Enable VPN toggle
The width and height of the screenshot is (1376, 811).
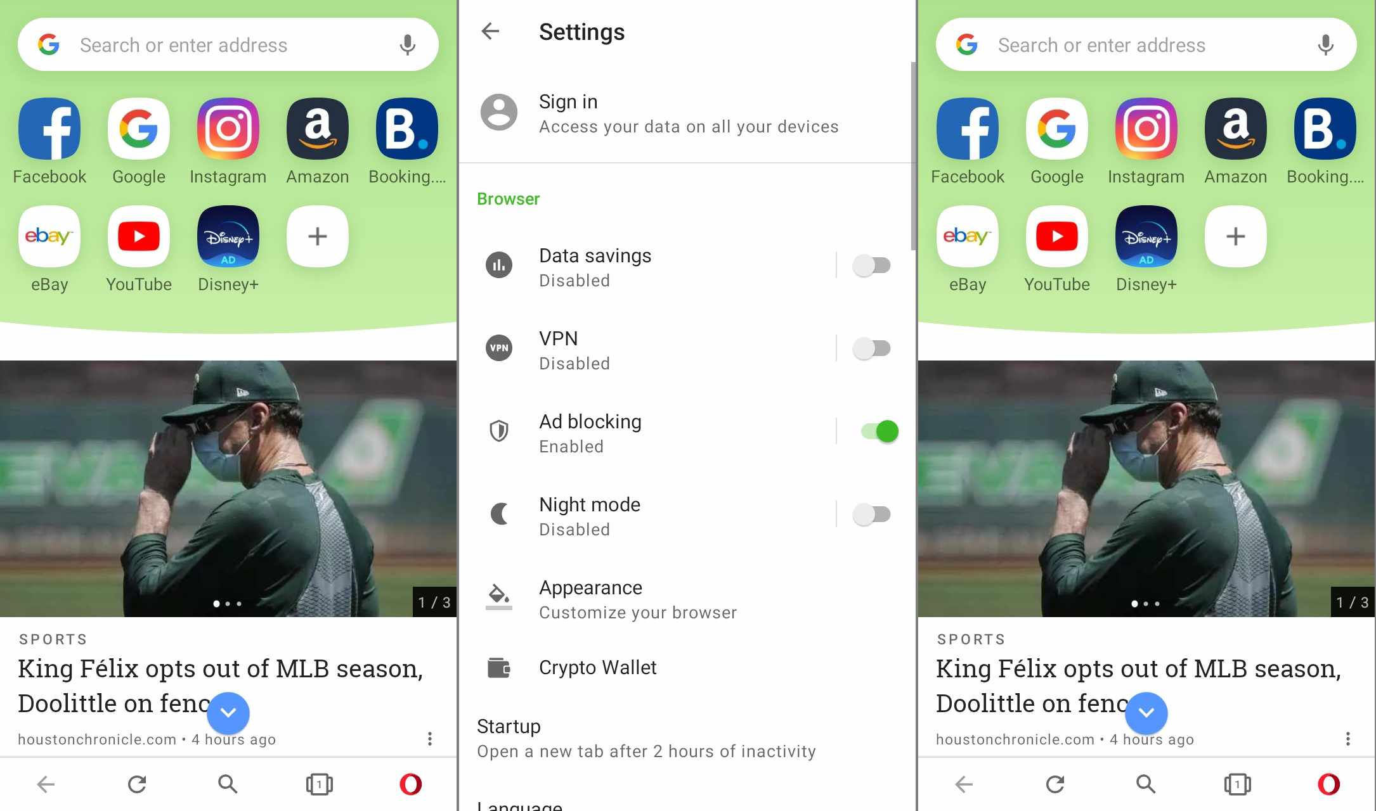tap(871, 348)
